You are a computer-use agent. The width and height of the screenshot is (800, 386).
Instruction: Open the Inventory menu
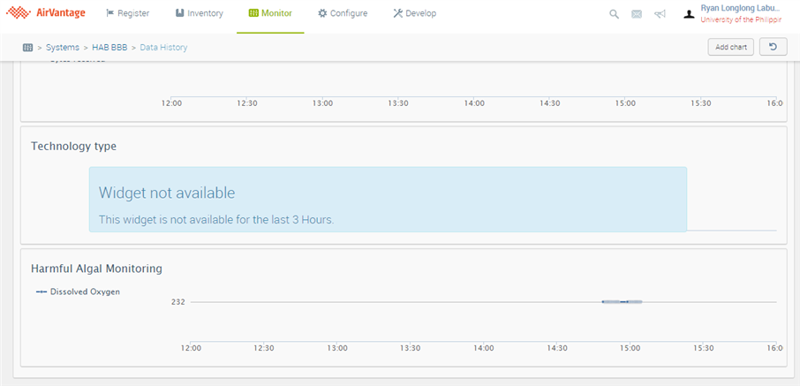point(199,13)
